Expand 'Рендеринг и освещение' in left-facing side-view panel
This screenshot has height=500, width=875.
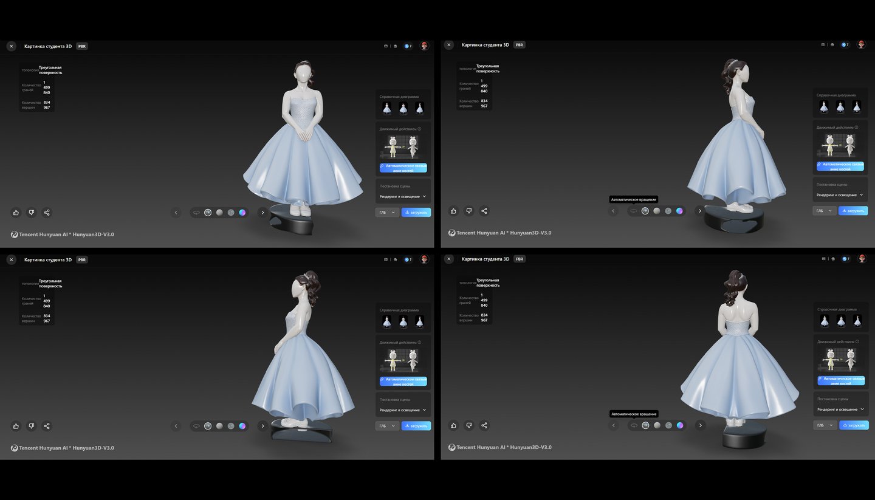pyautogui.click(x=403, y=410)
